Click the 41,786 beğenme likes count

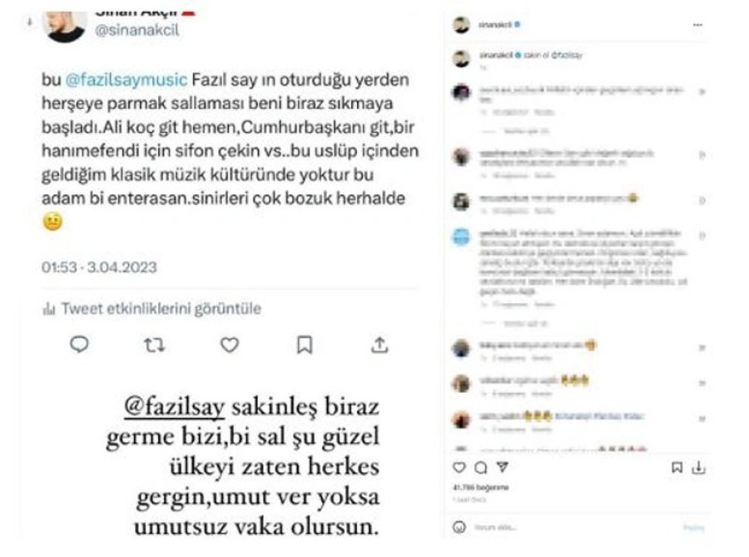tap(480, 488)
